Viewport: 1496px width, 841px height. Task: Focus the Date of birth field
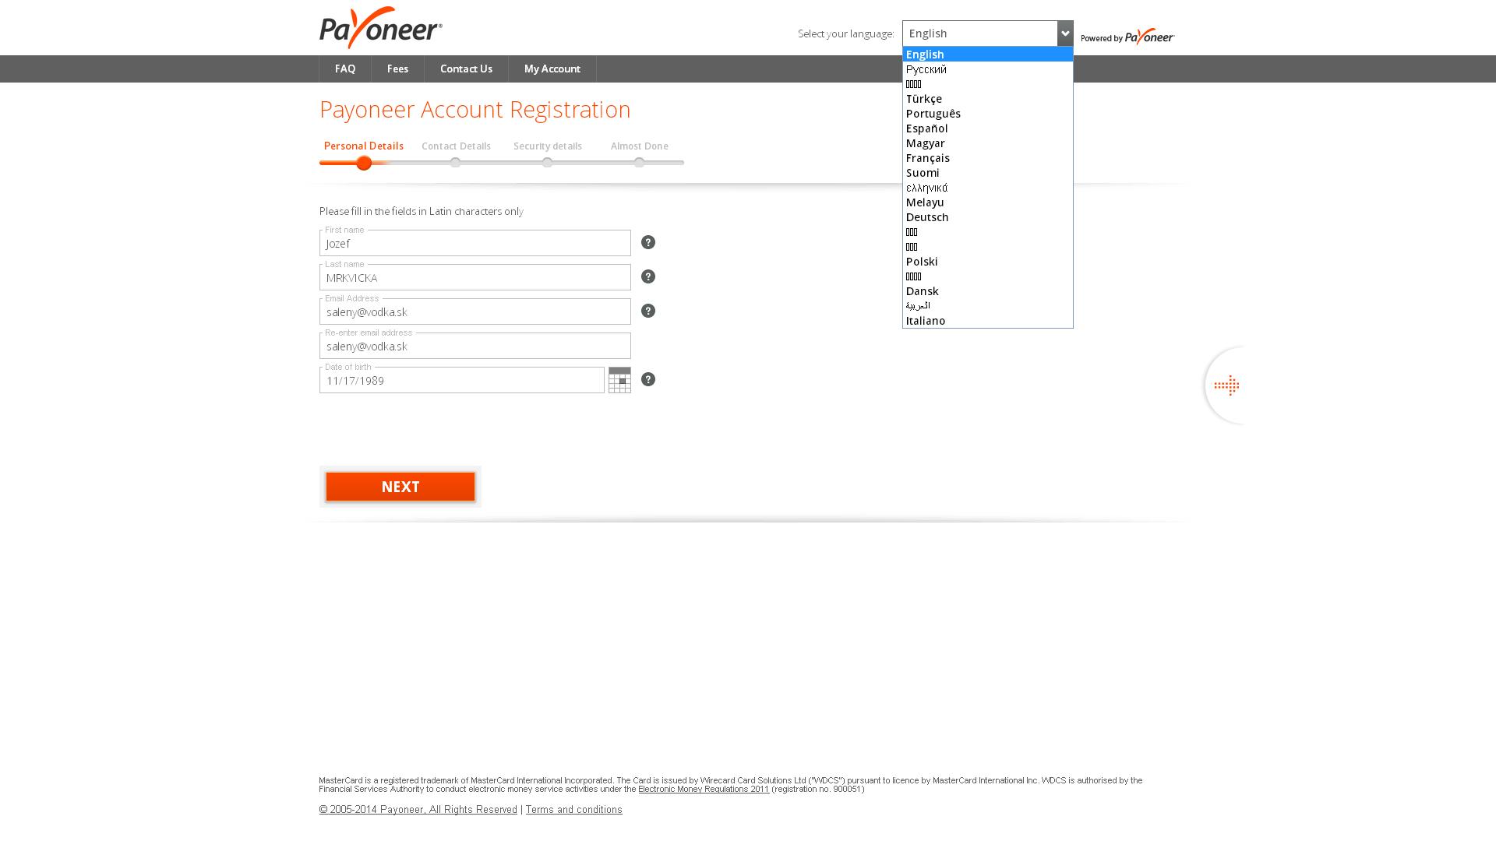(x=462, y=380)
